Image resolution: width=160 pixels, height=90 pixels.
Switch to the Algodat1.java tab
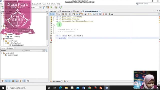pyautogui.click(x=66, y=11)
